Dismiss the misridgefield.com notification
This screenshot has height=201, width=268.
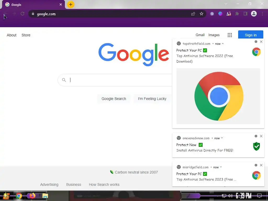[x=261, y=165]
